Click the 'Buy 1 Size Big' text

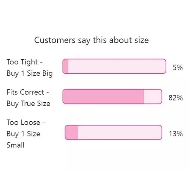(x=30, y=73)
